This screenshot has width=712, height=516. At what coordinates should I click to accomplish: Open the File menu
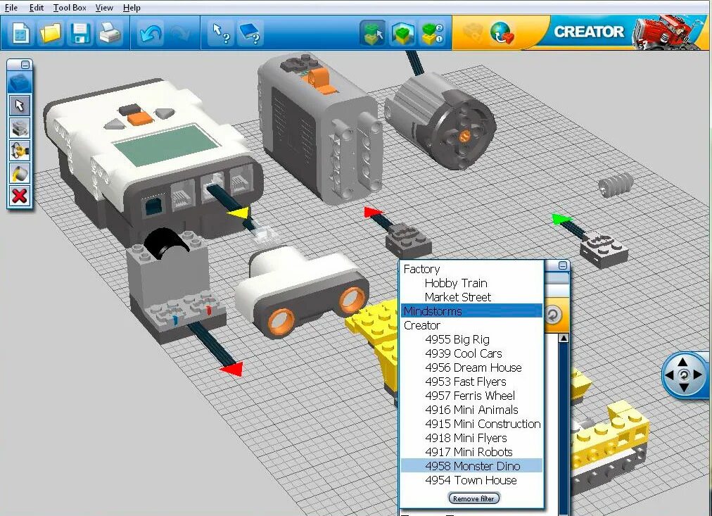11,7
